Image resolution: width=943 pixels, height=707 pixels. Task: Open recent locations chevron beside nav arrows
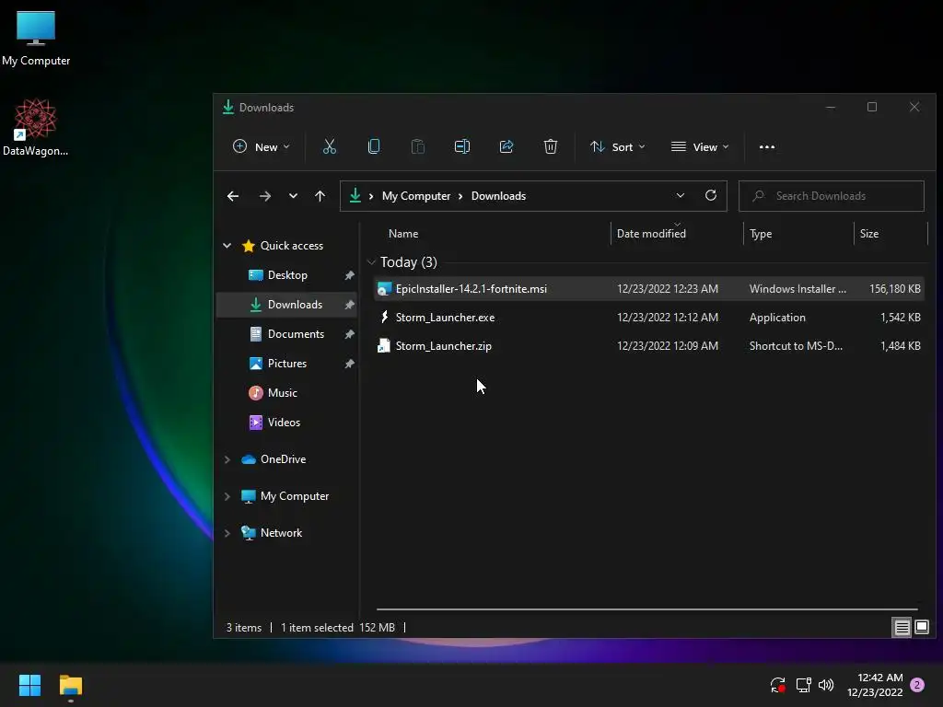tap(293, 196)
